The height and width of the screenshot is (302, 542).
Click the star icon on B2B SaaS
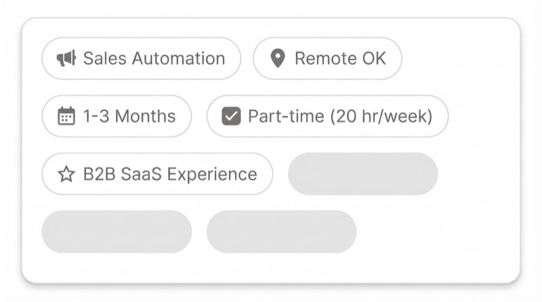coord(66,175)
